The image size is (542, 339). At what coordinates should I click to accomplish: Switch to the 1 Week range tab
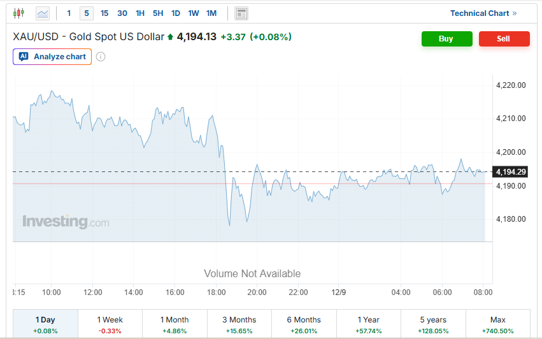pos(110,324)
